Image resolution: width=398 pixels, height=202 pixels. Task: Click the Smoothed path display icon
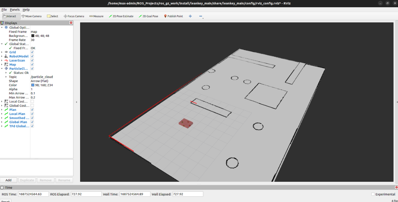pos(6,118)
